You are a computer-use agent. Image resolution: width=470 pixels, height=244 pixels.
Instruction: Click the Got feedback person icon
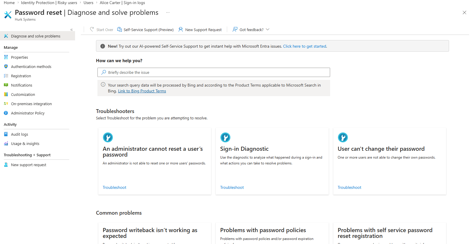(235, 29)
